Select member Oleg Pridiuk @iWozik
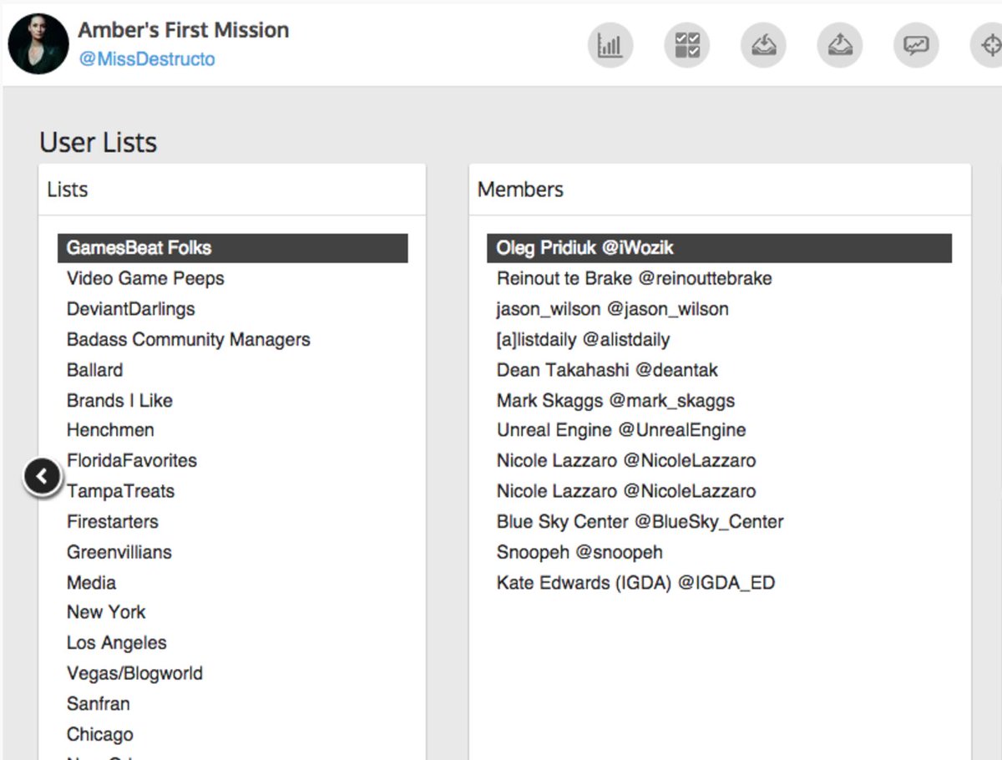This screenshot has width=1002, height=760. (720, 248)
